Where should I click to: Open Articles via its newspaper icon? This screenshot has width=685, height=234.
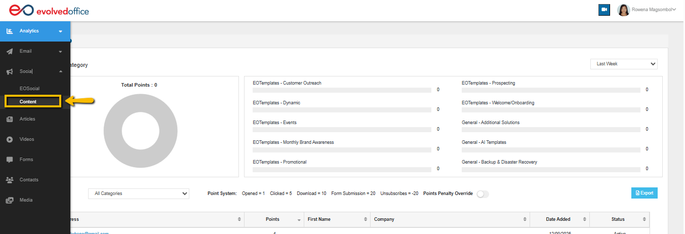(9, 119)
